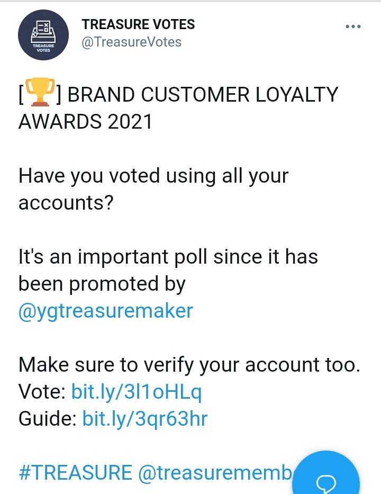Open the three-dot more options menu
This screenshot has width=381, height=494.
coord(352,27)
